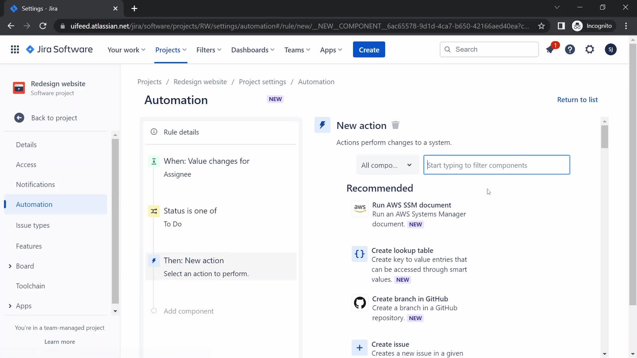Click the Return to list button
Screen dimensions: 637x358
pyautogui.click(x=578, y=100)
